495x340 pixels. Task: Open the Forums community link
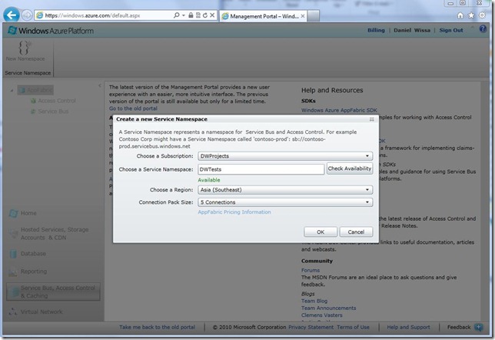pos(311,270)
